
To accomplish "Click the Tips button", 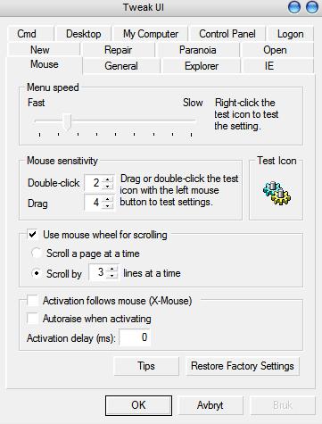I will (146, 366).
